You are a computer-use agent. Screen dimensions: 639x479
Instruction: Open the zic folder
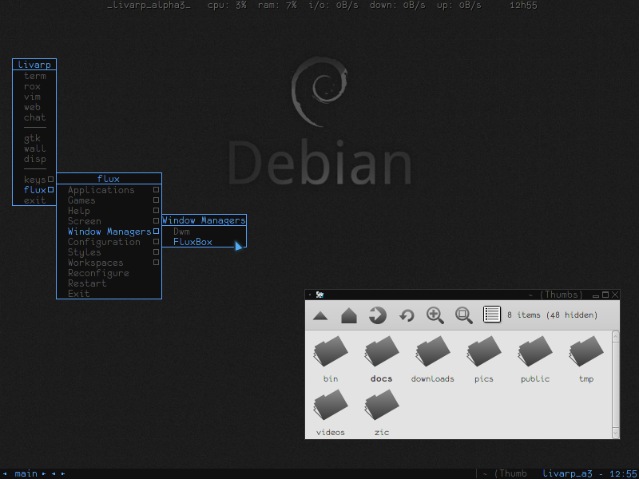pyautogui.click(x=382, y=413)
